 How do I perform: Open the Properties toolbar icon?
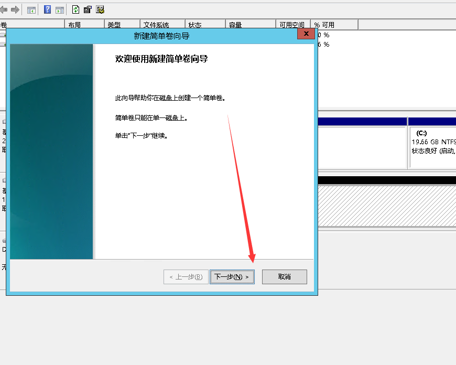click(88, 9)
